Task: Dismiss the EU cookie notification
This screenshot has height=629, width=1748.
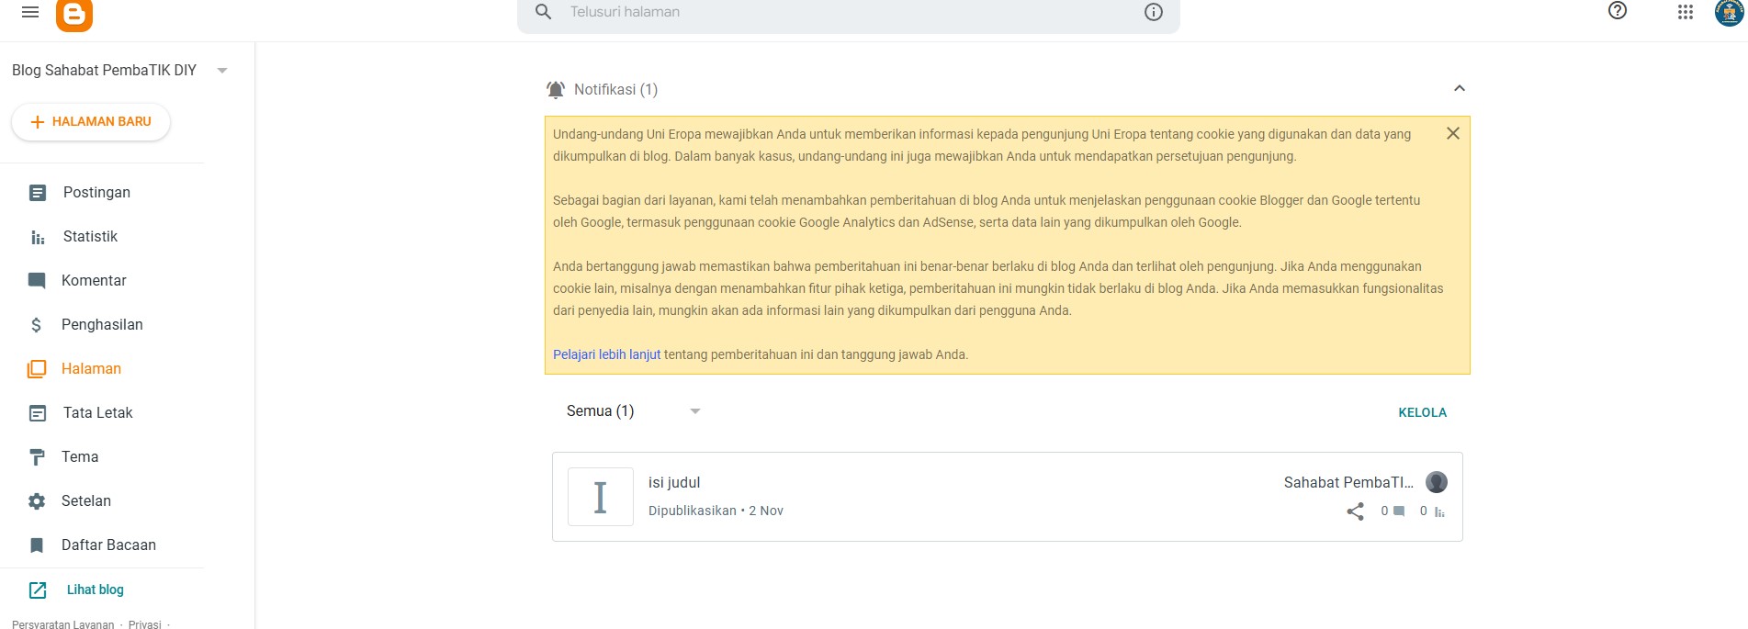Action: pos(1452,133)
